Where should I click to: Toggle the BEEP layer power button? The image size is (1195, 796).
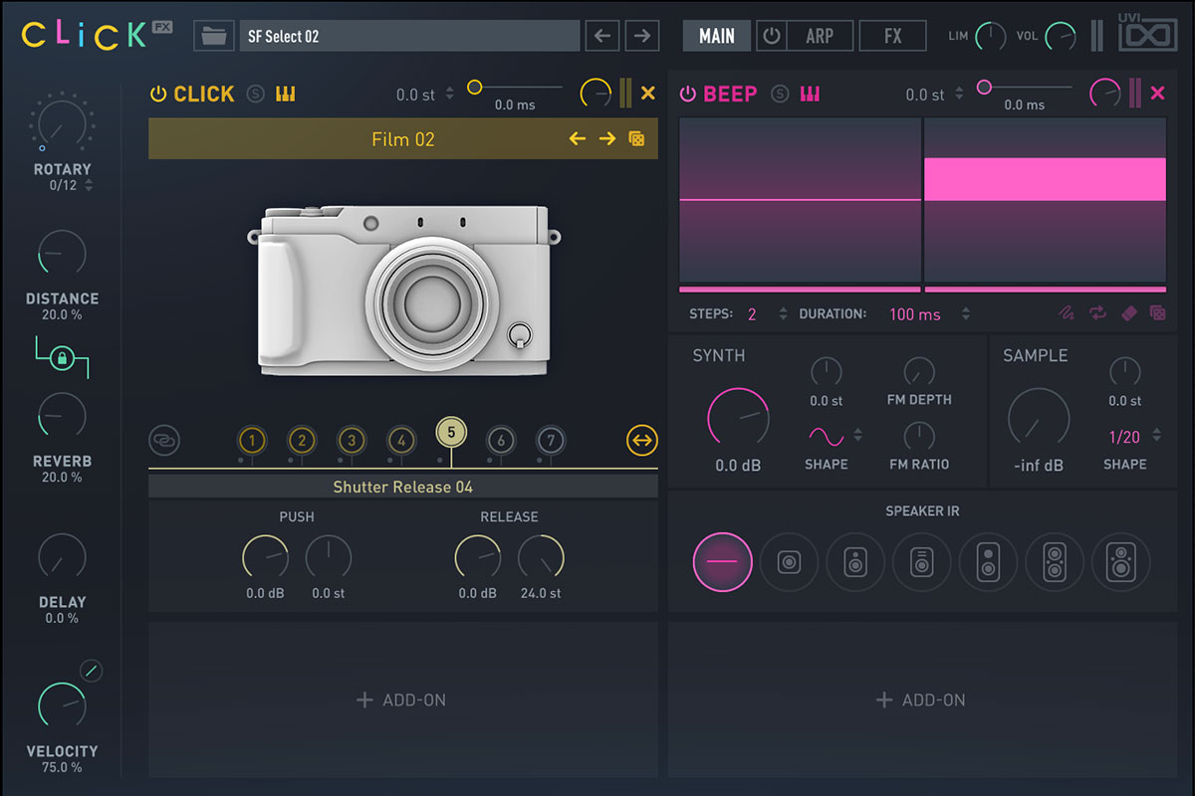tap(687, 94)
